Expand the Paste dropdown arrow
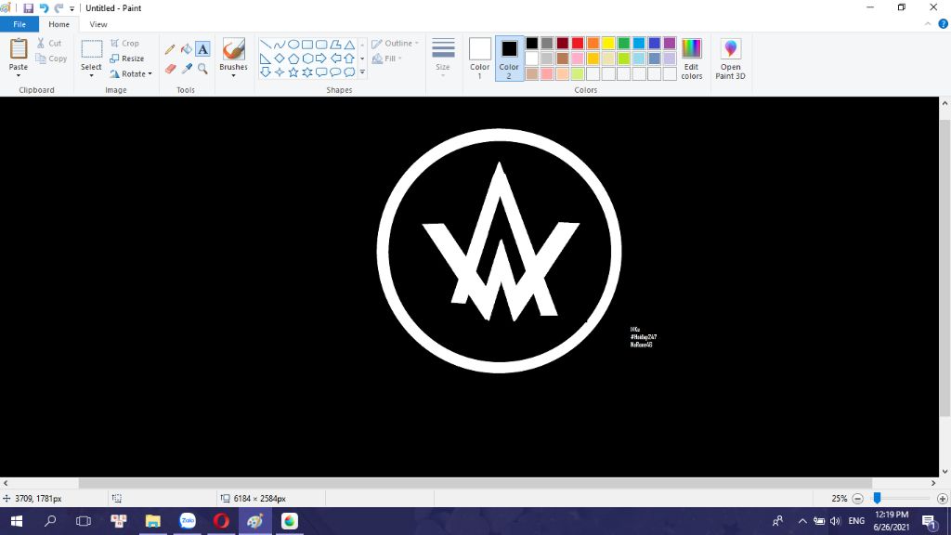The height and width of the screenshot is (535, 951). point(19,75)
